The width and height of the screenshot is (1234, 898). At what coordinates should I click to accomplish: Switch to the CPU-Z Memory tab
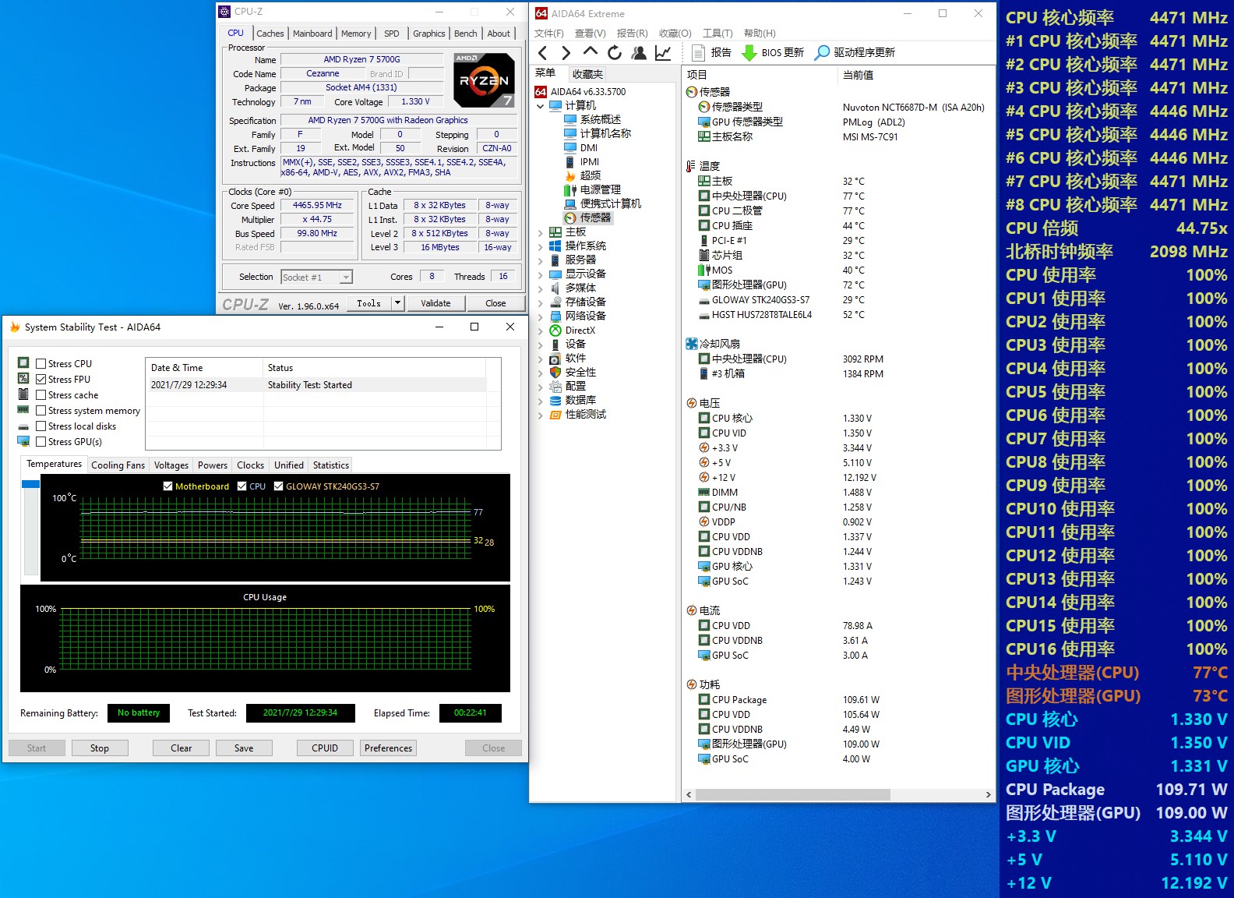tap(356, 34)
